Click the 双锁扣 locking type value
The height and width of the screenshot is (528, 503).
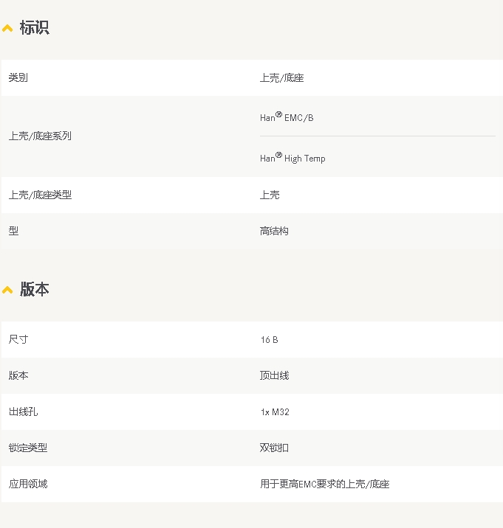point(274,448)
